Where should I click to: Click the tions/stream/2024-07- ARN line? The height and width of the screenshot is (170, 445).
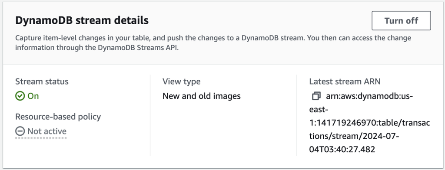(x=355, y=136)
